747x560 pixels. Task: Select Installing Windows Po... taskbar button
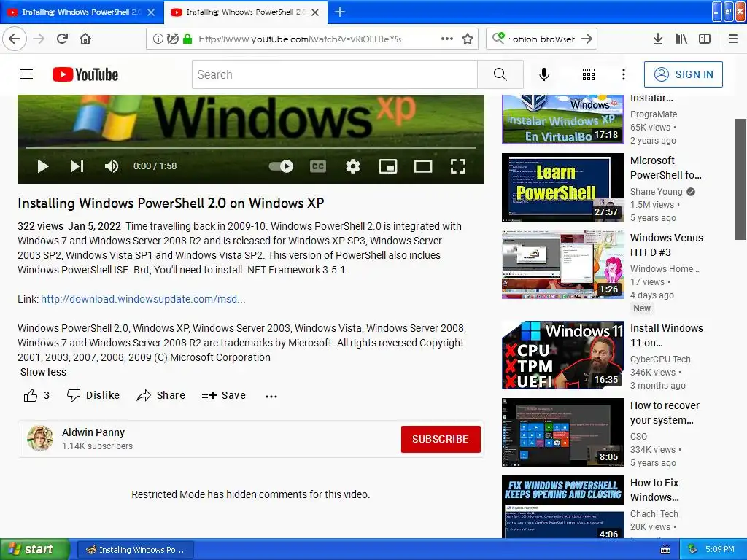tap(135, 550)
